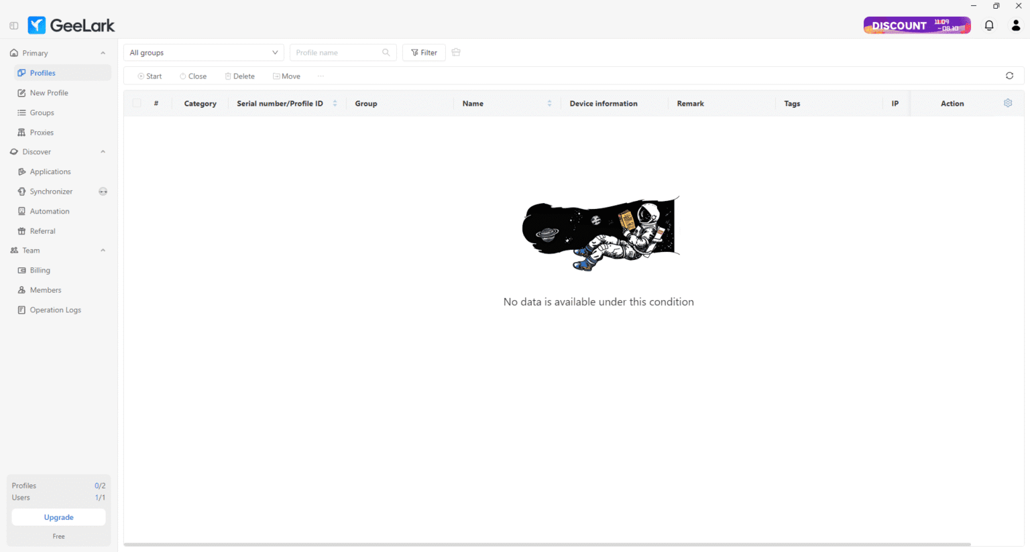Open the notifications bell

[989, 25]
